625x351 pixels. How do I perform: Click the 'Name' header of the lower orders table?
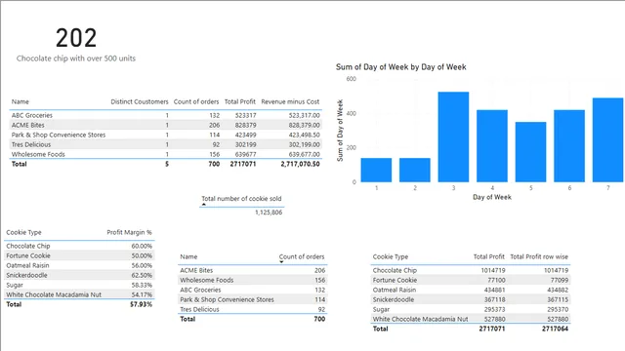click(x=188, y=256)
